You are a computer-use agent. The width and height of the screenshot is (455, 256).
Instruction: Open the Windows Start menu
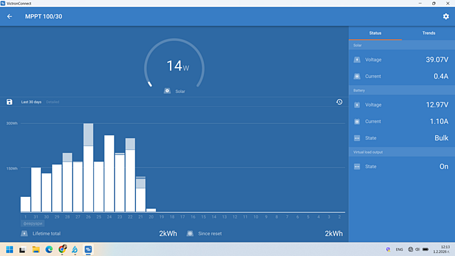[x=10, y=250]
